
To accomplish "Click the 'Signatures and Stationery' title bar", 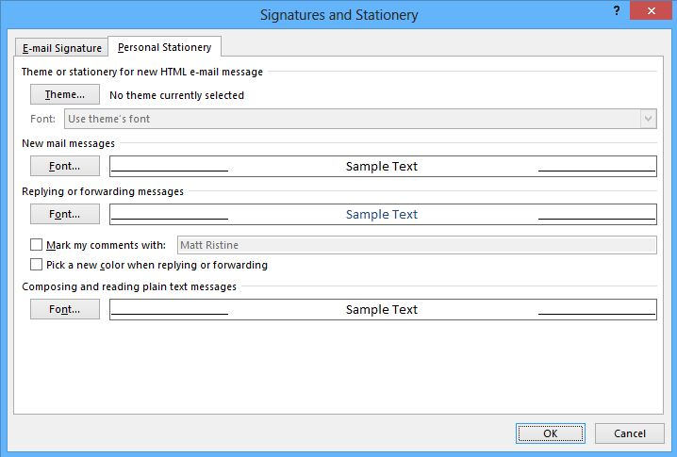I will 338,14.
